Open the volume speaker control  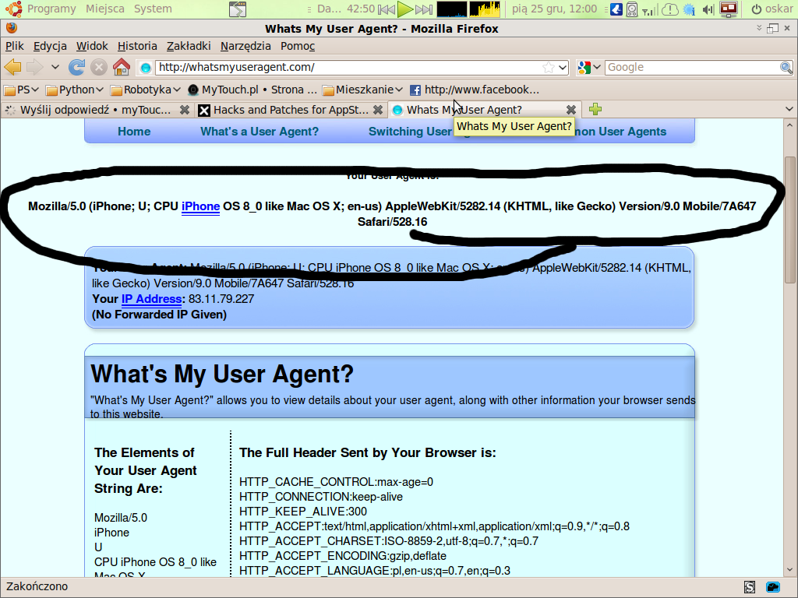708,9
